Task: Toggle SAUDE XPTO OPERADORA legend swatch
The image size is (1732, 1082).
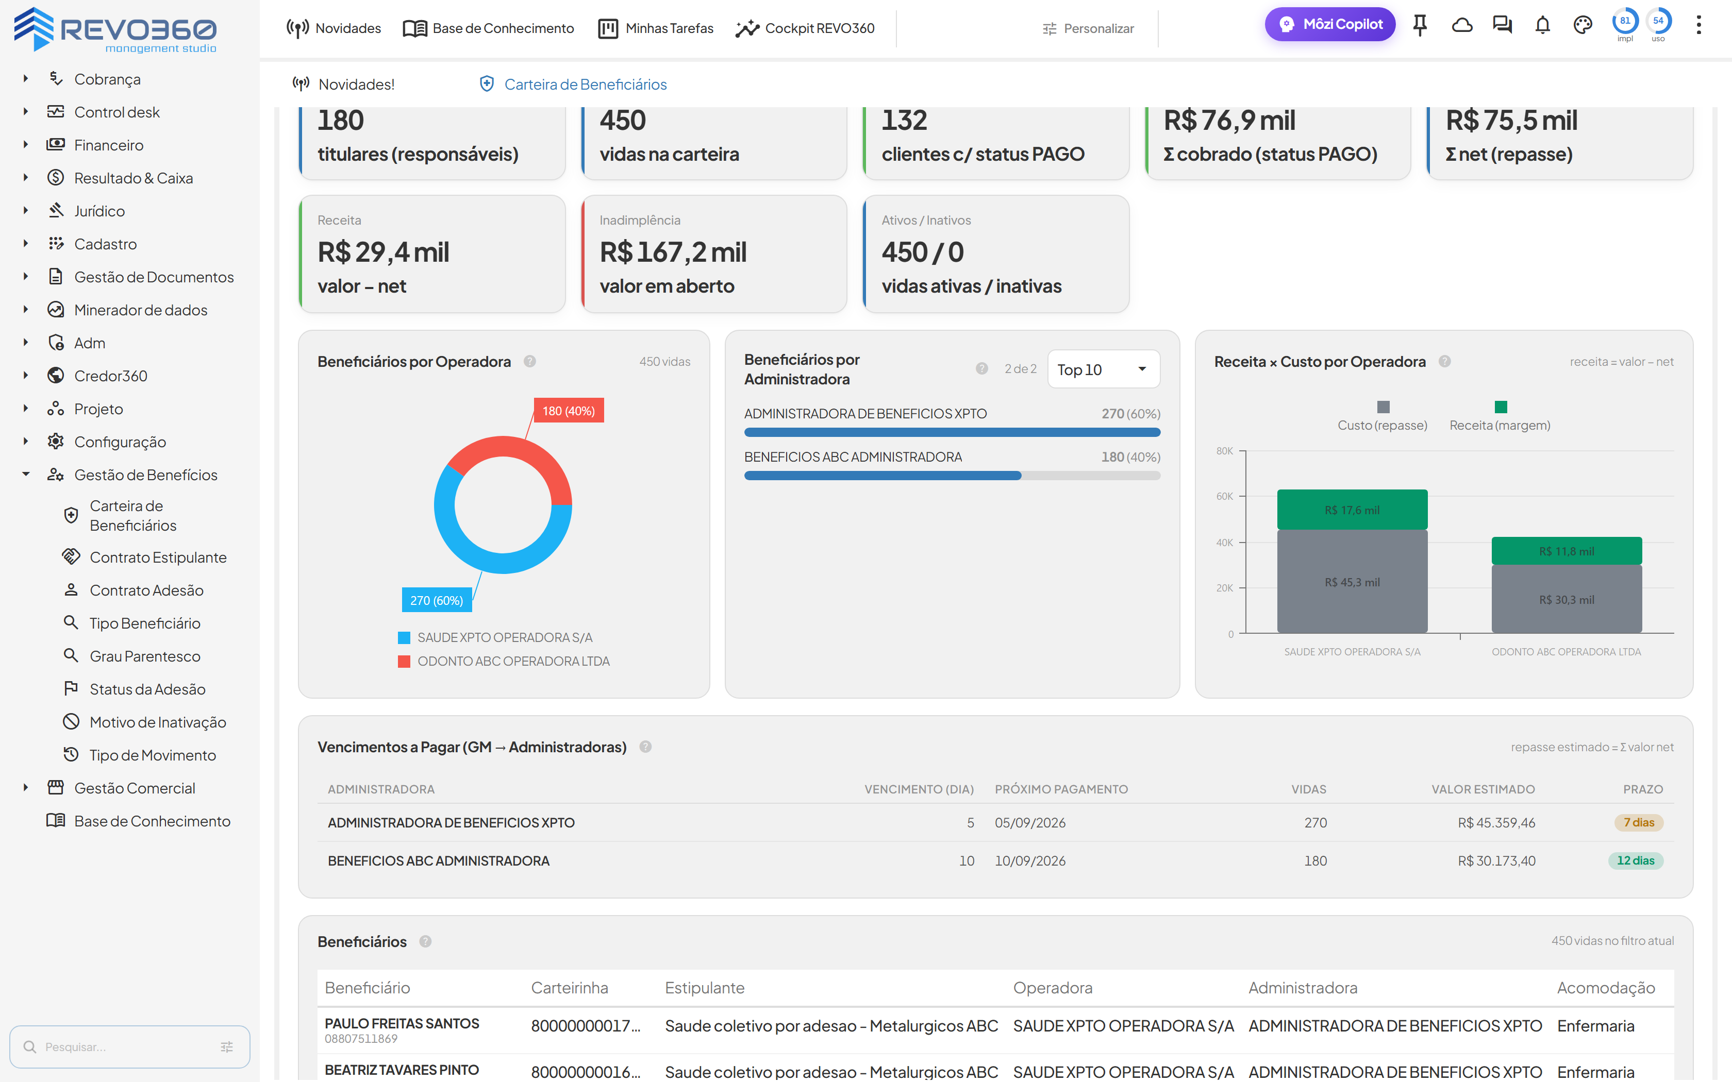Action: pyautogui.click(x=404, y=638)
